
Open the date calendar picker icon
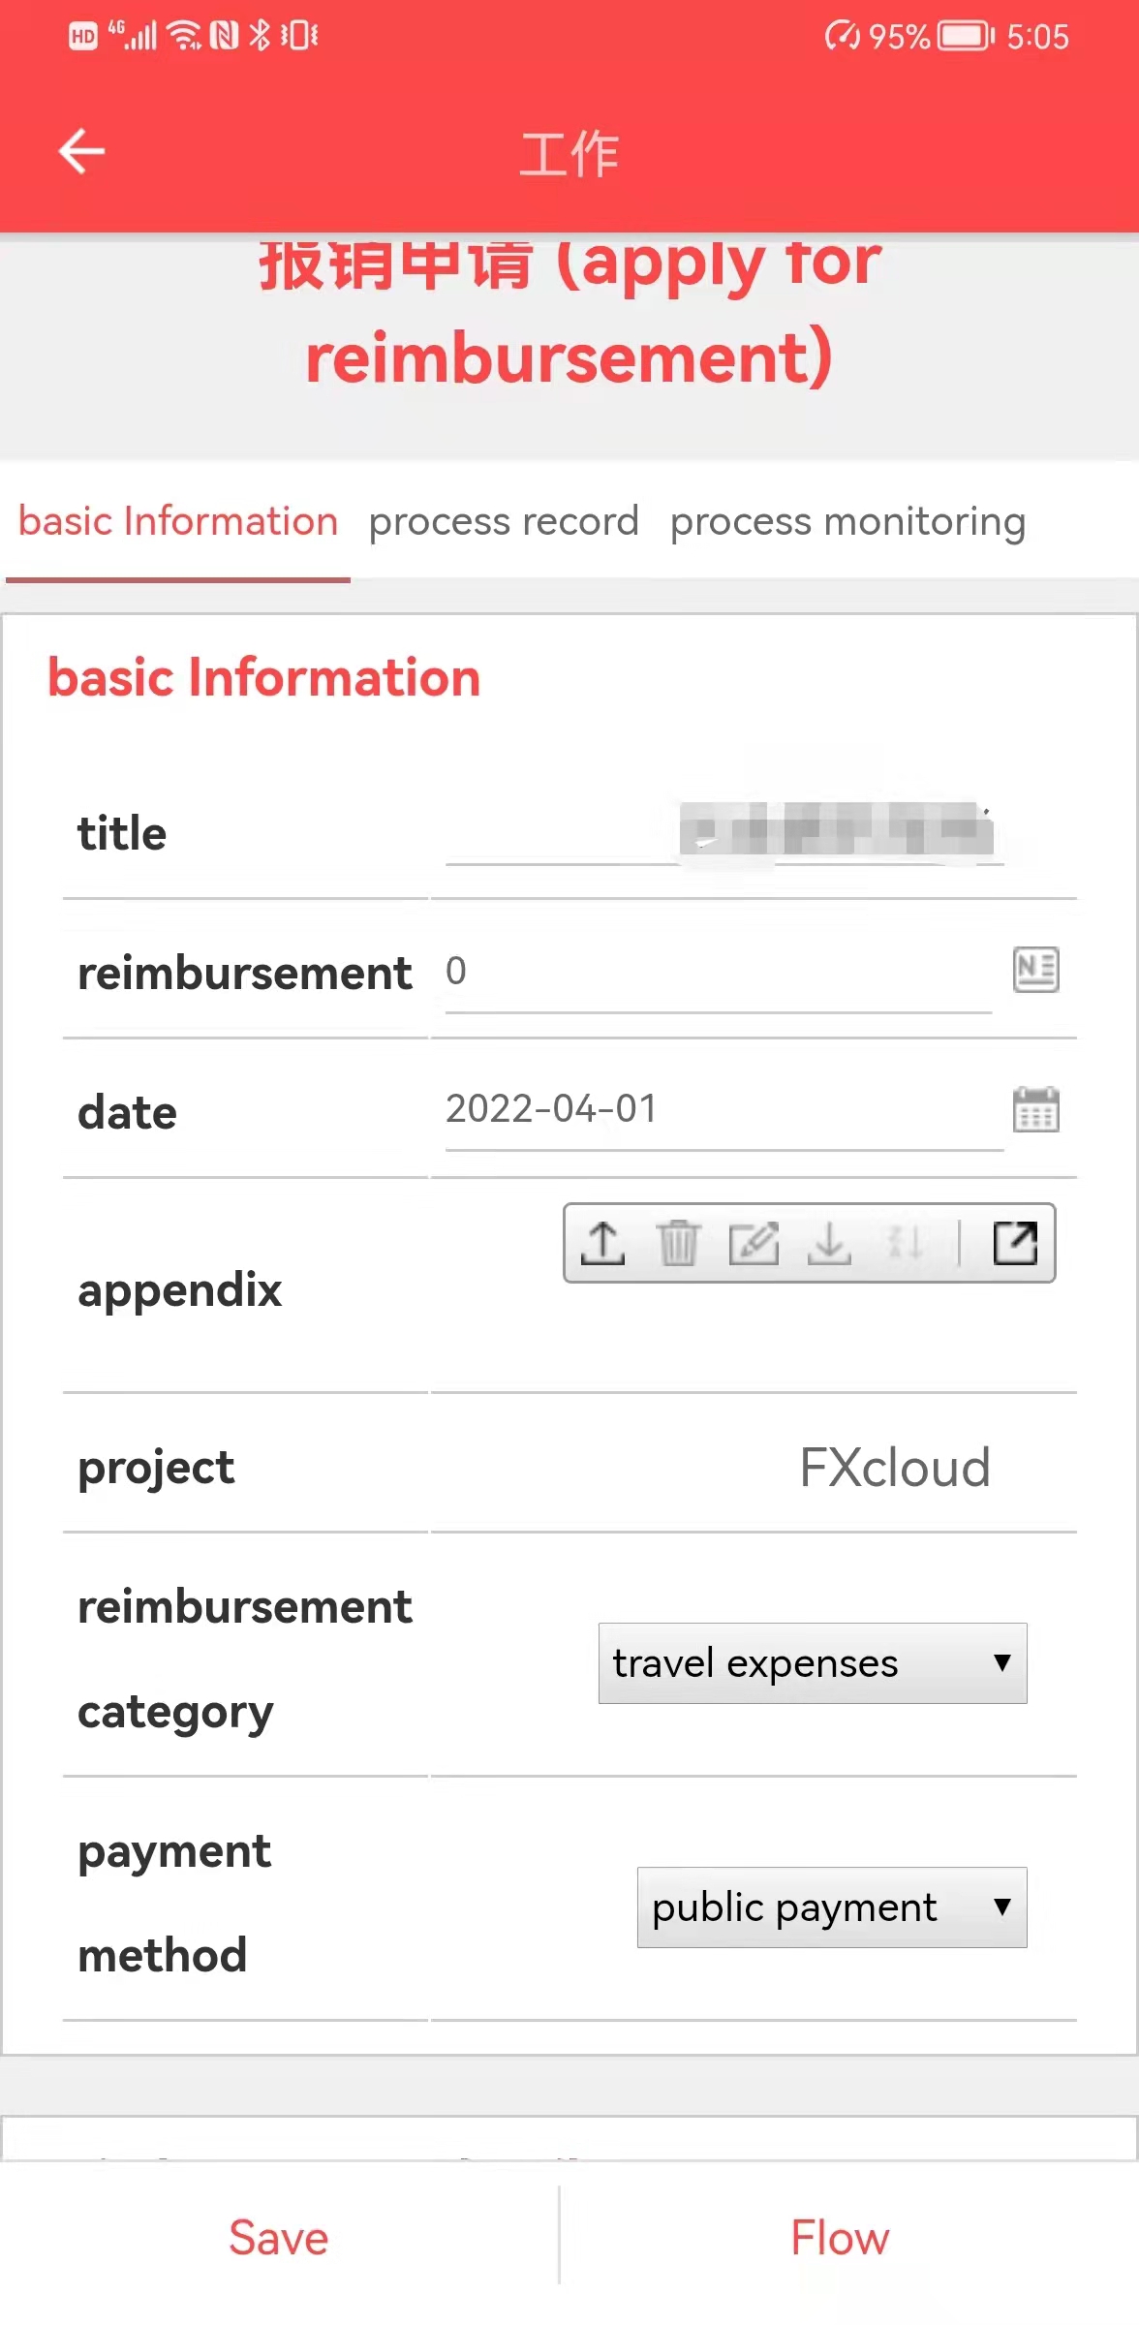(x=1035, y=1109)
